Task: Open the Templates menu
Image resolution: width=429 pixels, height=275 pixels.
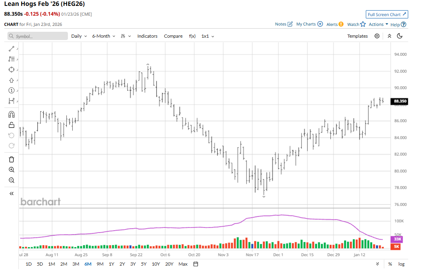Action: [x=358, y=36]
